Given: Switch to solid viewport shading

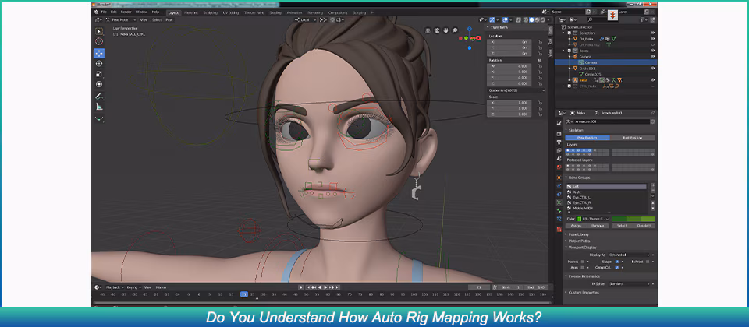Looking at the screenshot, I should tap(531, 20).
